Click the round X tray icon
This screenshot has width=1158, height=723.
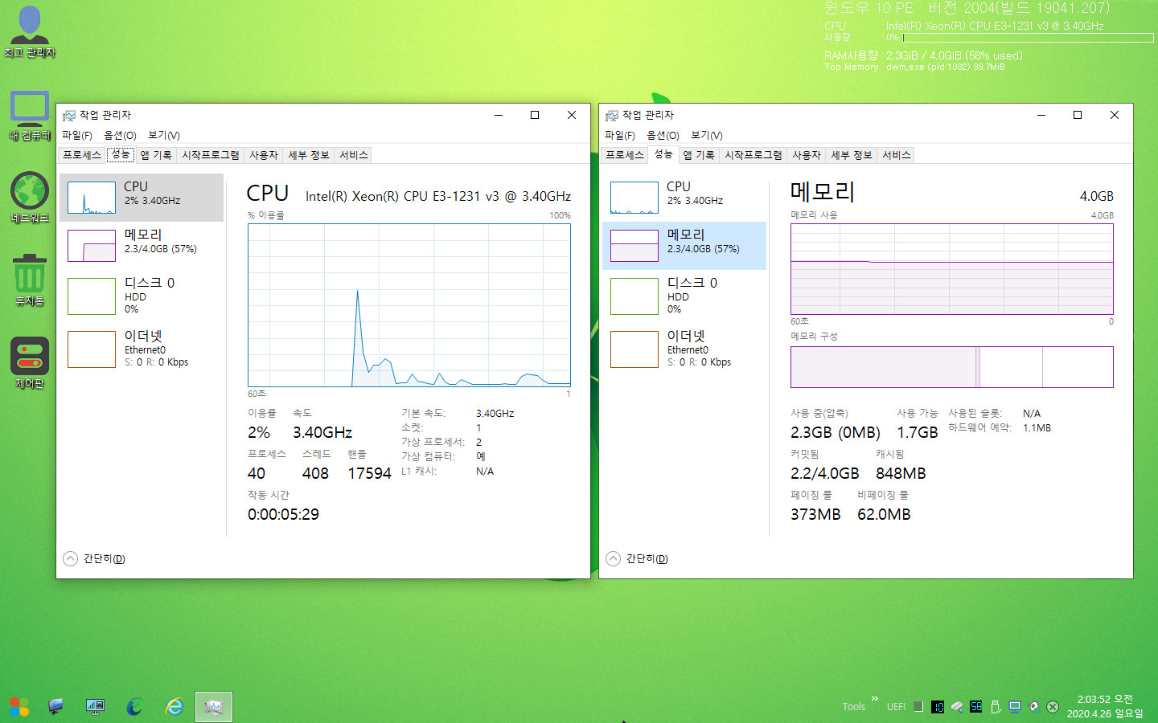pyautogui.click(x=1053, y=707)
